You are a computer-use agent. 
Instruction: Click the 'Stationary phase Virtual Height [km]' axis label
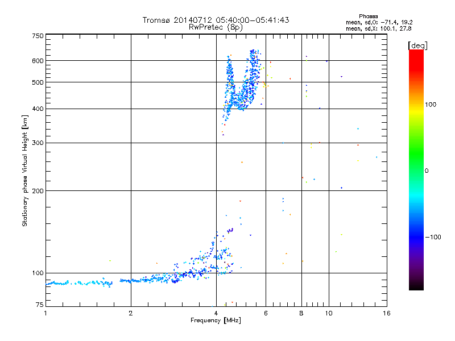coord(24,170)
